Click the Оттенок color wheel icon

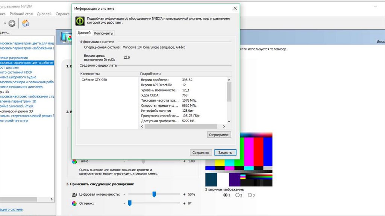tap(74, 203)
